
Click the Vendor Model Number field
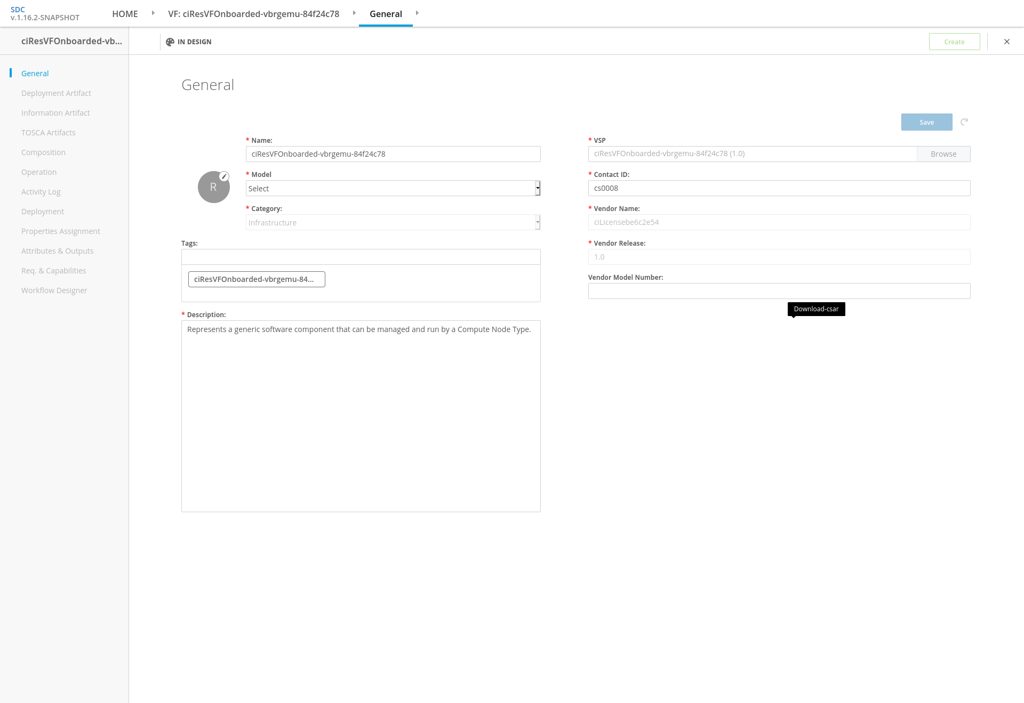click(779, 291)
